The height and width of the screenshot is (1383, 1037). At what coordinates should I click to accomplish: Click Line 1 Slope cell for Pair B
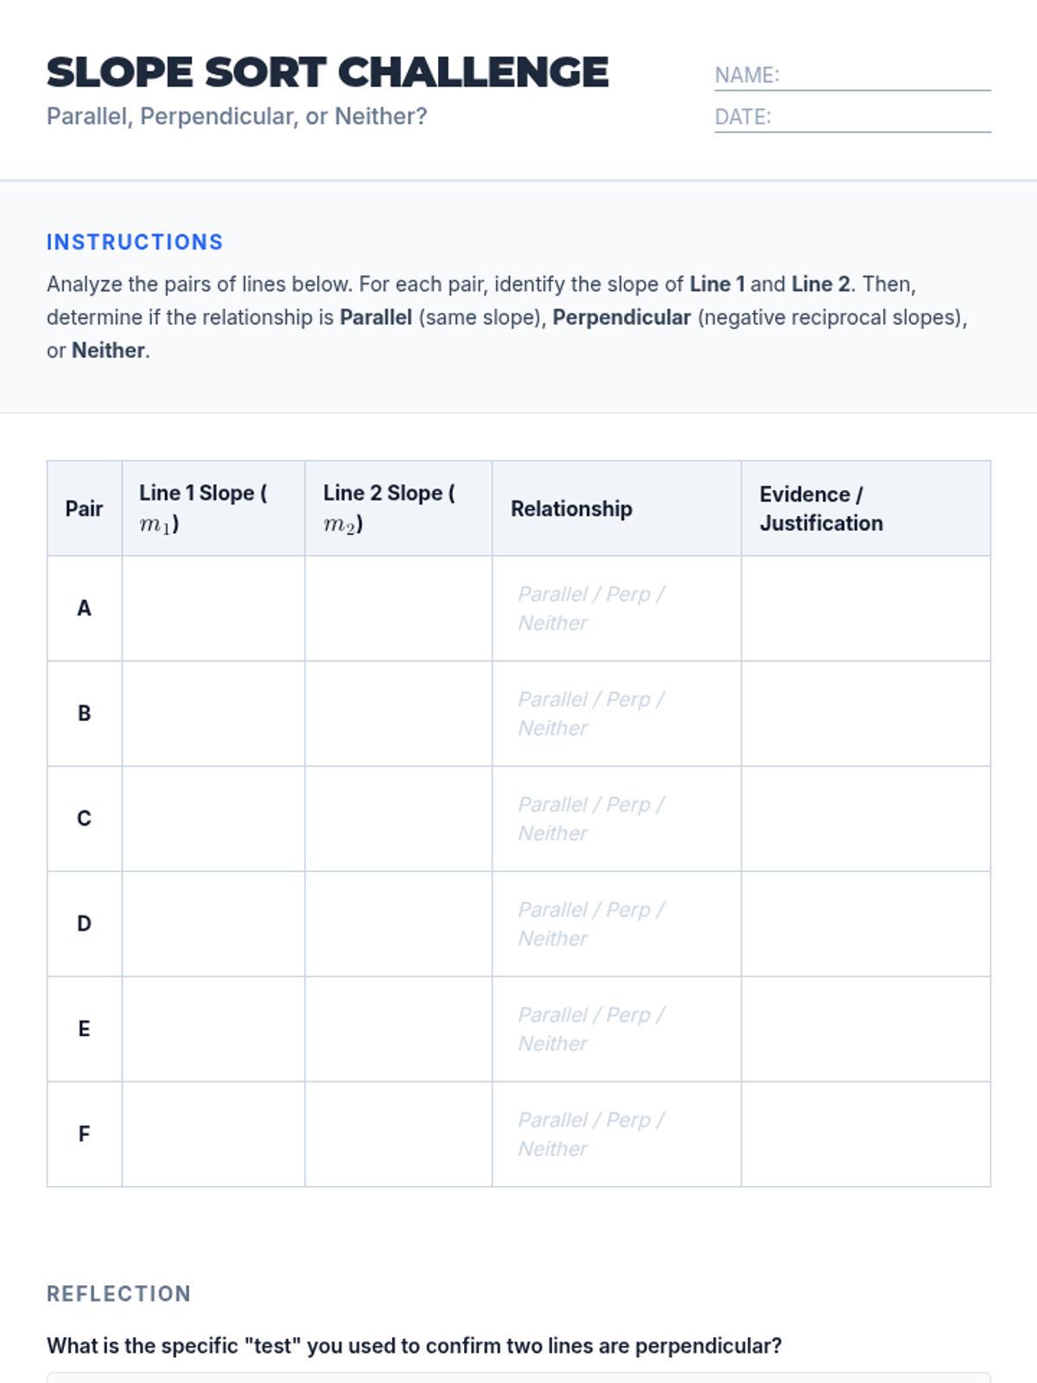pyautogui.click(x=213, y=714)
